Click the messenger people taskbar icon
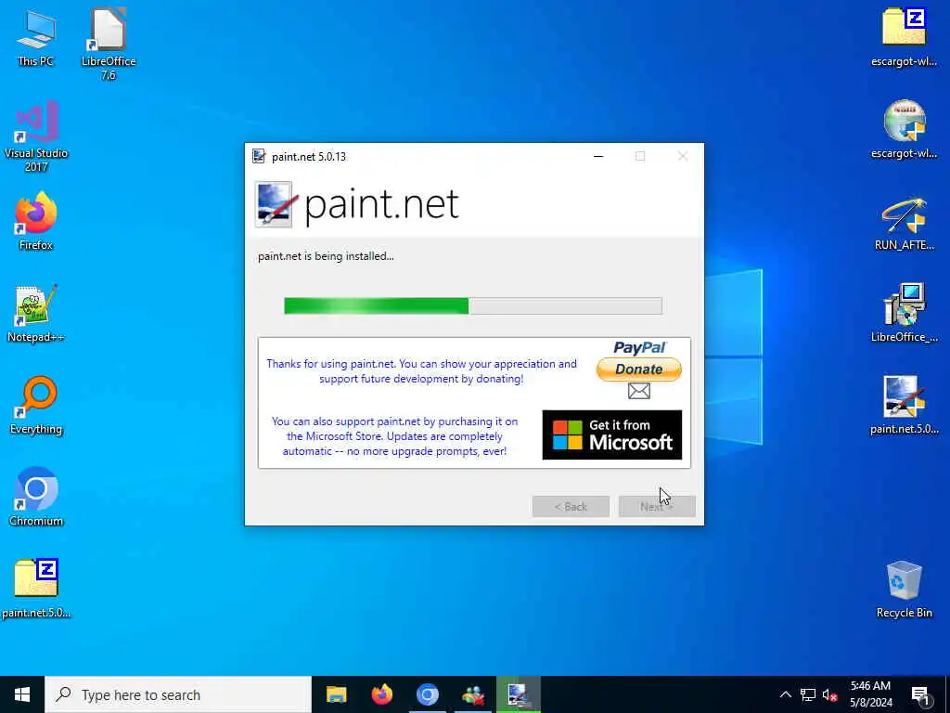This screenshot has height=713, width=950. click(x=472, y=694)
